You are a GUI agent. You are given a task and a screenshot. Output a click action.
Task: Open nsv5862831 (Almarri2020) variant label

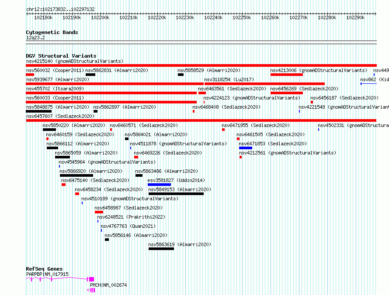coord(117,70)
